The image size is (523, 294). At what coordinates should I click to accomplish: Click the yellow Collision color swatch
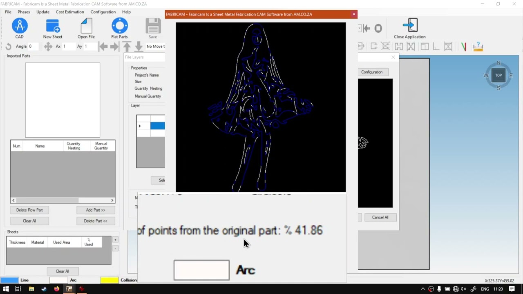[x=109, y=280]
